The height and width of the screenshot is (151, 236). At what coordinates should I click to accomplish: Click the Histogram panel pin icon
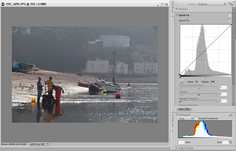click(230, 115)
